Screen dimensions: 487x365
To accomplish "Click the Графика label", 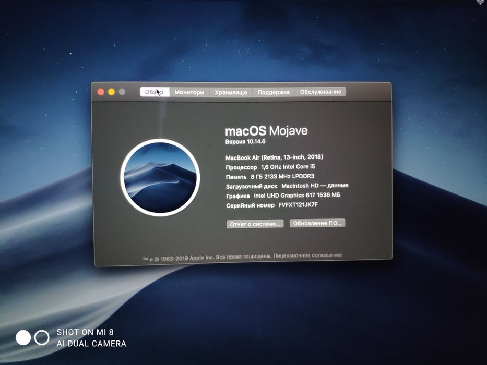I will coord(238,196).
